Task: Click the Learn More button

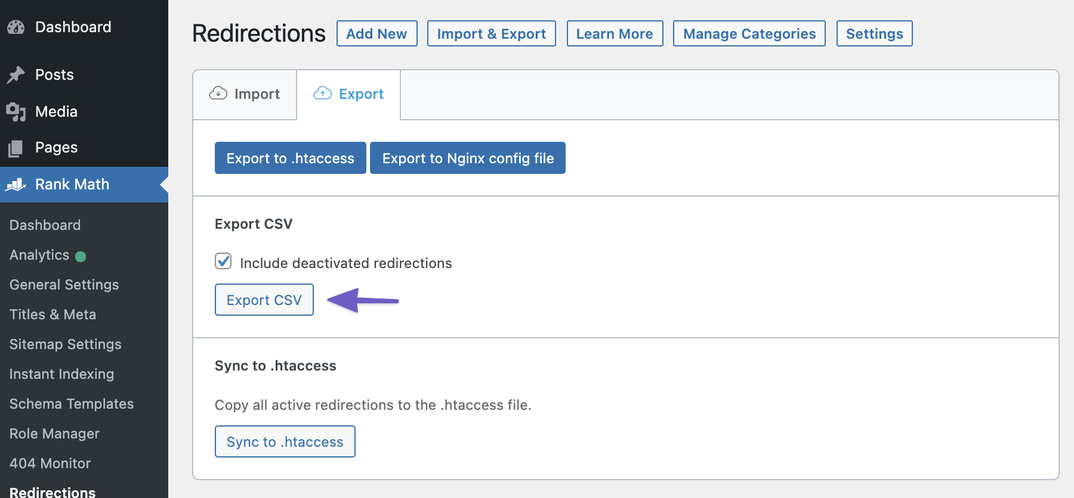Action: pos(615,33)
